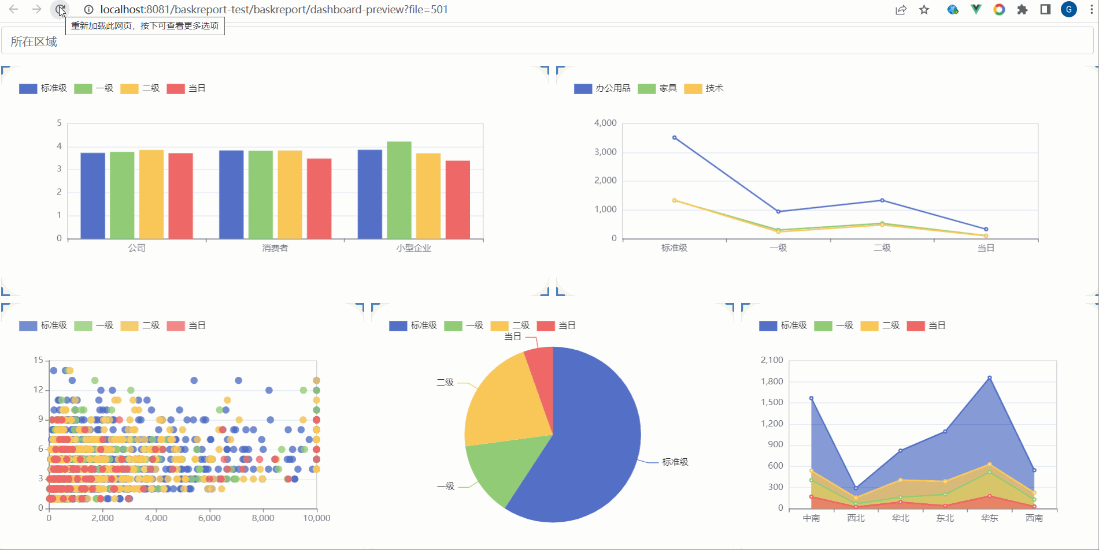Click the 标准级 label beside the pie
Viewport: 1099px width, 550px height.
pos(675,462)
